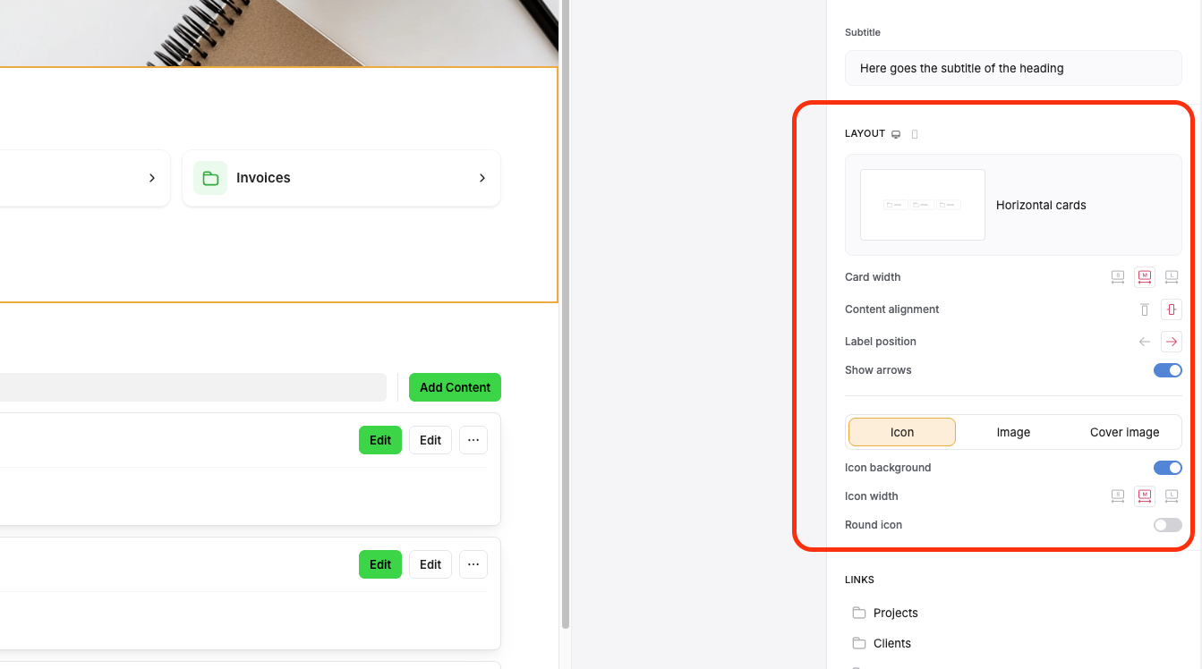
Task: Select the Cover image tab
Action: (x=1124, y=432)
